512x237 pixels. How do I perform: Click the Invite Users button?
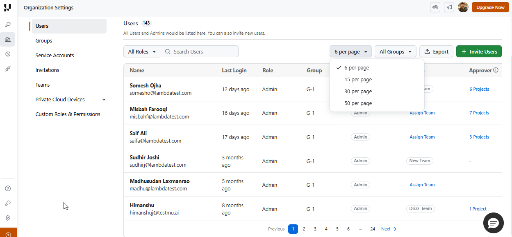[x=479, y=51]
